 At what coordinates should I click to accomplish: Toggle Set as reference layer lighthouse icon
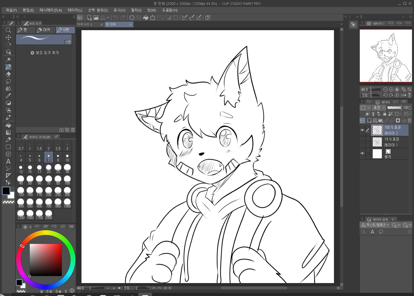coord(373,114)
